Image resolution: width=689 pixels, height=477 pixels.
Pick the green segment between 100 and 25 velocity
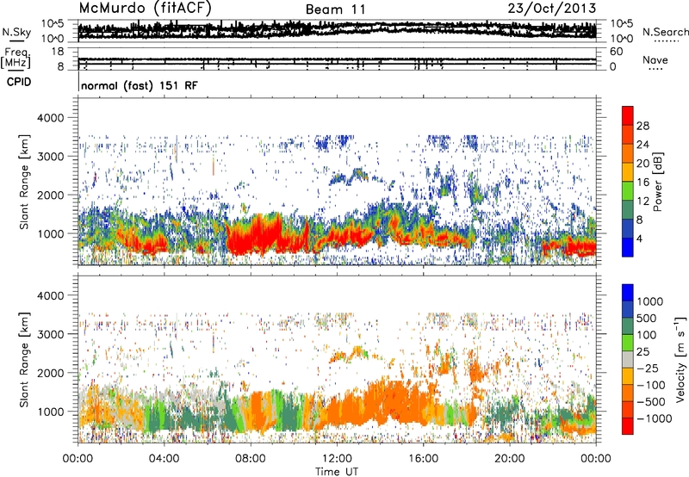click(628, 343)
